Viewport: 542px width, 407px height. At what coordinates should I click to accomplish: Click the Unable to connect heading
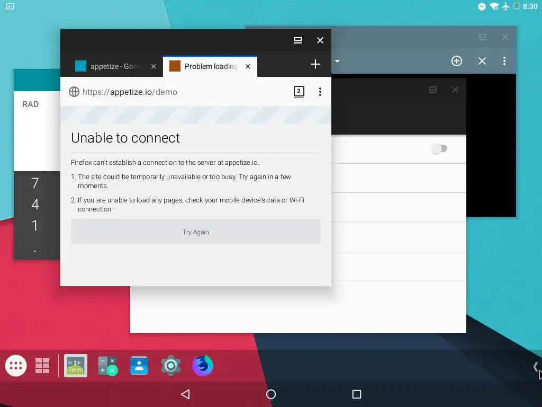click(125, 138)
